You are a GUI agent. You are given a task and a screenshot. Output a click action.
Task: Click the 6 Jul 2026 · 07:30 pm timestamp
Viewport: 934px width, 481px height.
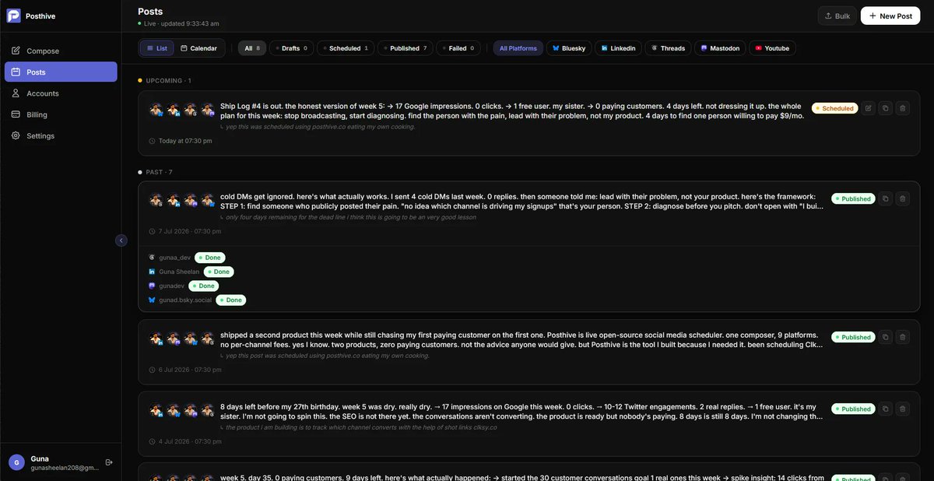coord(190,370)
